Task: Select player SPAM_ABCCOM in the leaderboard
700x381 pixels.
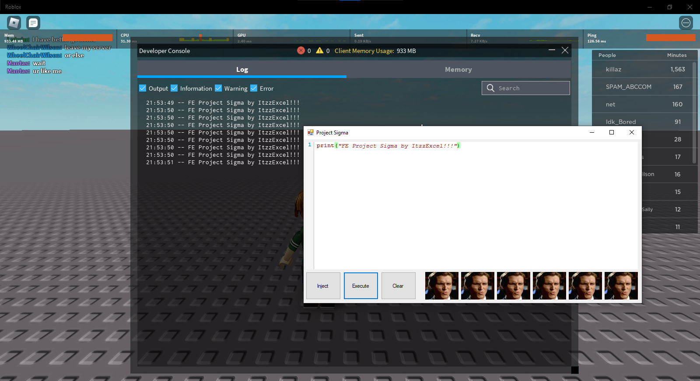Action: point(642,87)
